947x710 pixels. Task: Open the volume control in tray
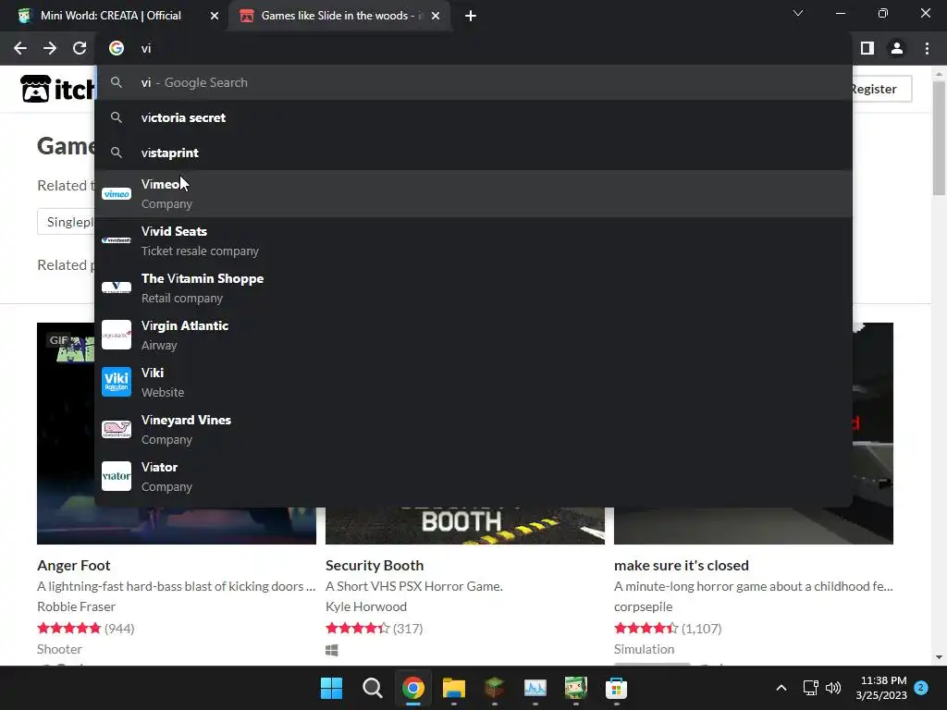833,688
